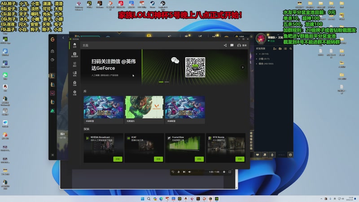Screen dimensions: 359x202
Task: Open the Redeem tab in NVIDIA sidebar
Action: point(74,83)
